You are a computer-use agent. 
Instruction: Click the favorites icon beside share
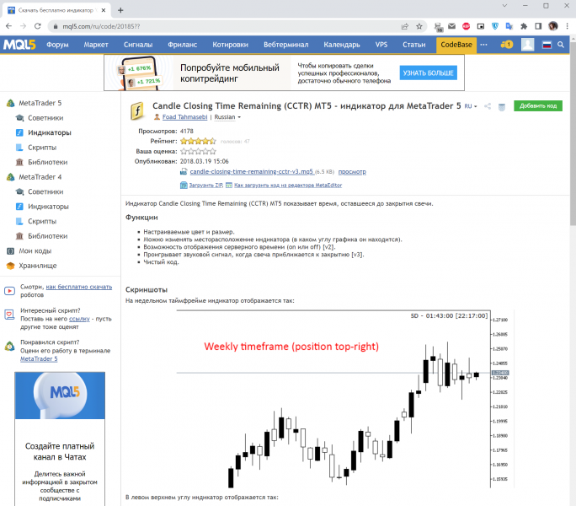[x=501, y=107]
